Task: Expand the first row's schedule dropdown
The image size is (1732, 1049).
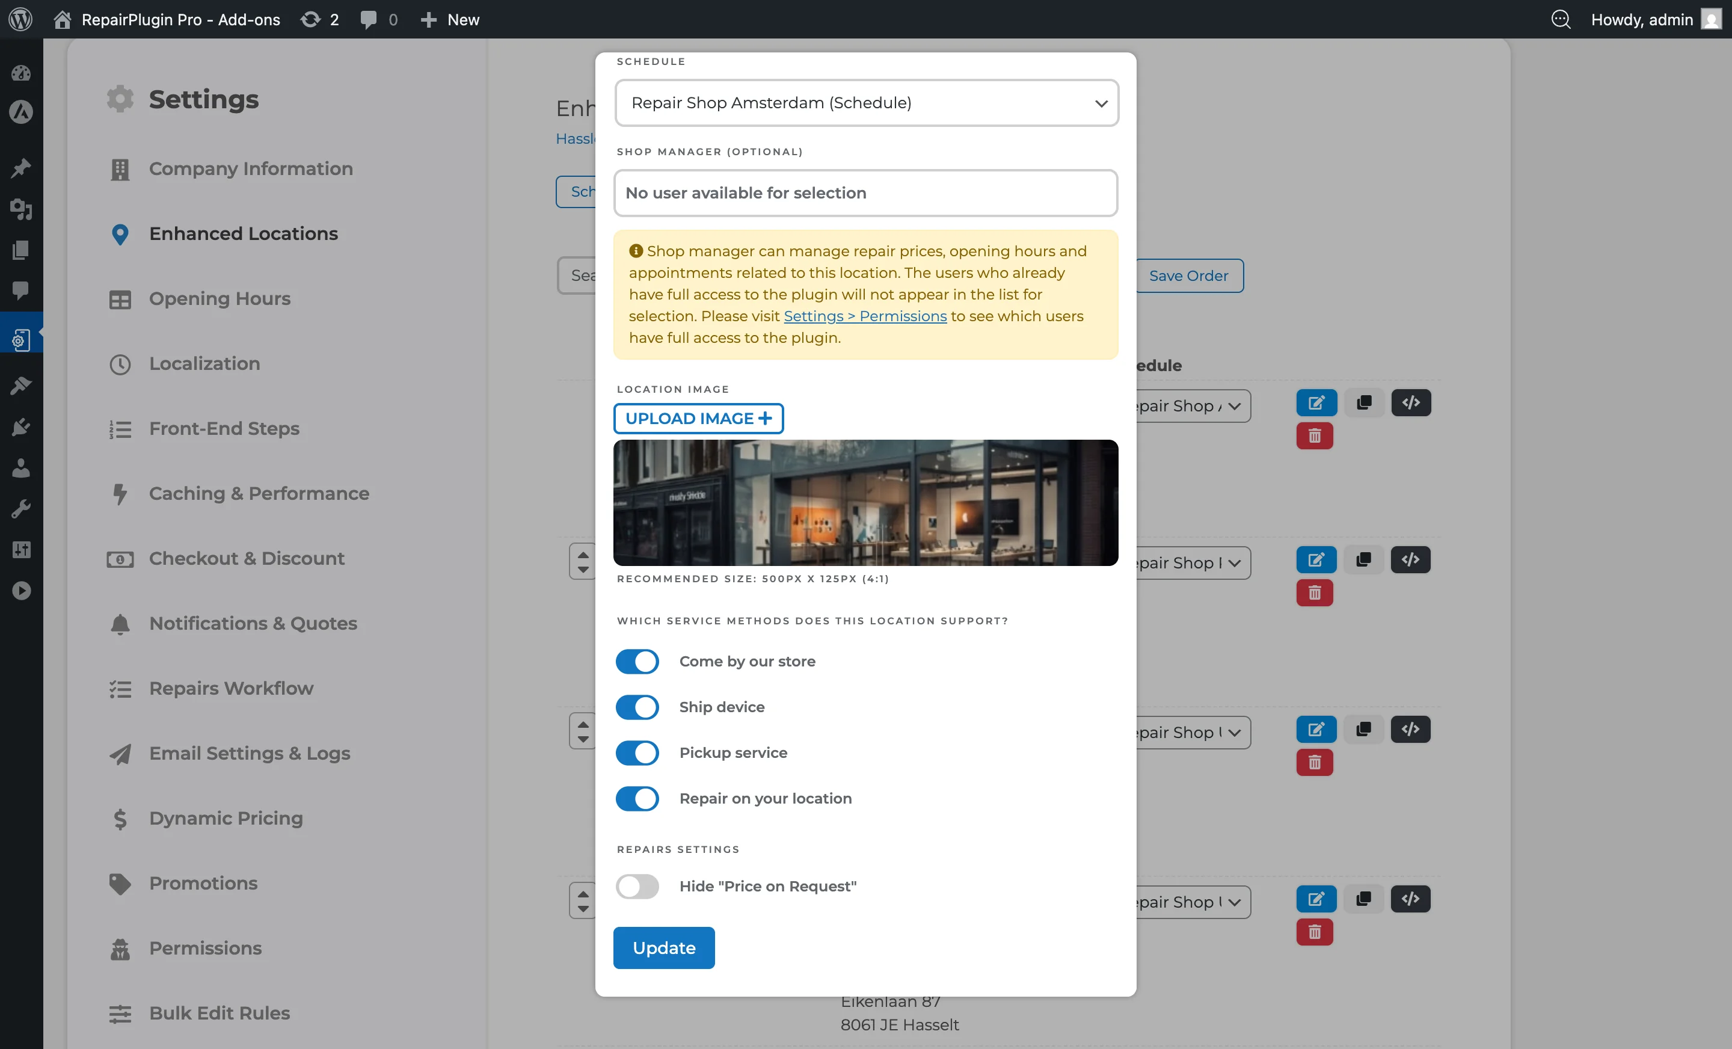Action: click(x=1194, y=405)
